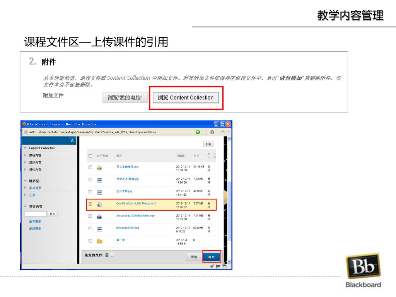Click the video icon for Jason Mraz mp4
Image resolution: width=396 pixels, height=297 pixels.
pyautogui.click(x=99, y=217)
